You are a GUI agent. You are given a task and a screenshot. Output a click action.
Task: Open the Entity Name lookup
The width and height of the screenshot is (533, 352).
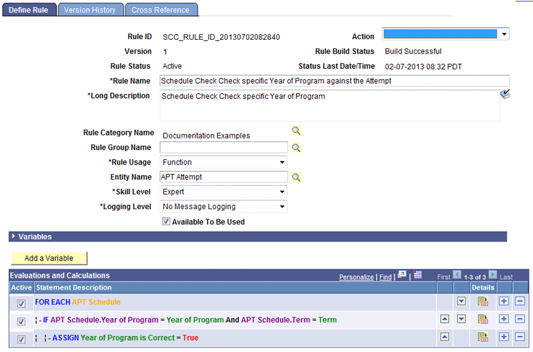(x=296, y=177)
